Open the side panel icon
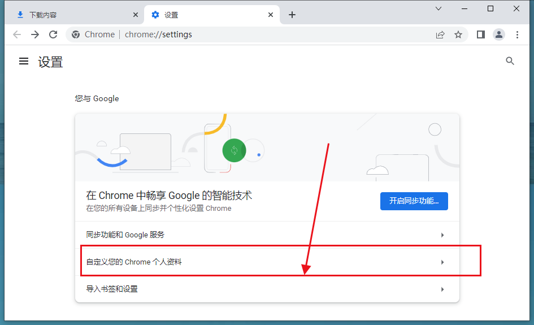This screenshot has width=534, height=325. pyautogui.click(x=480, y=34)
